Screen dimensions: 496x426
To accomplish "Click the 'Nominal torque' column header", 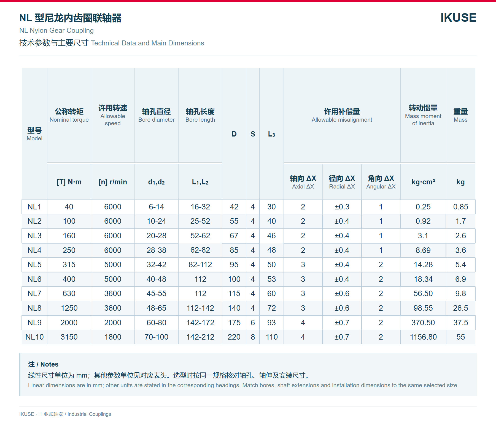I will click(69, 115).
